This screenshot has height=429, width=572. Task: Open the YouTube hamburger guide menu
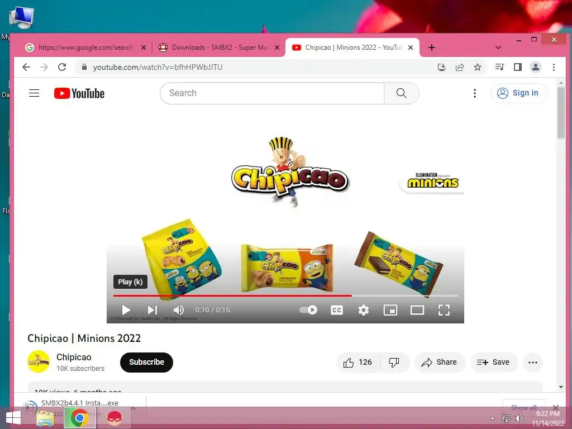pos(34,93)
